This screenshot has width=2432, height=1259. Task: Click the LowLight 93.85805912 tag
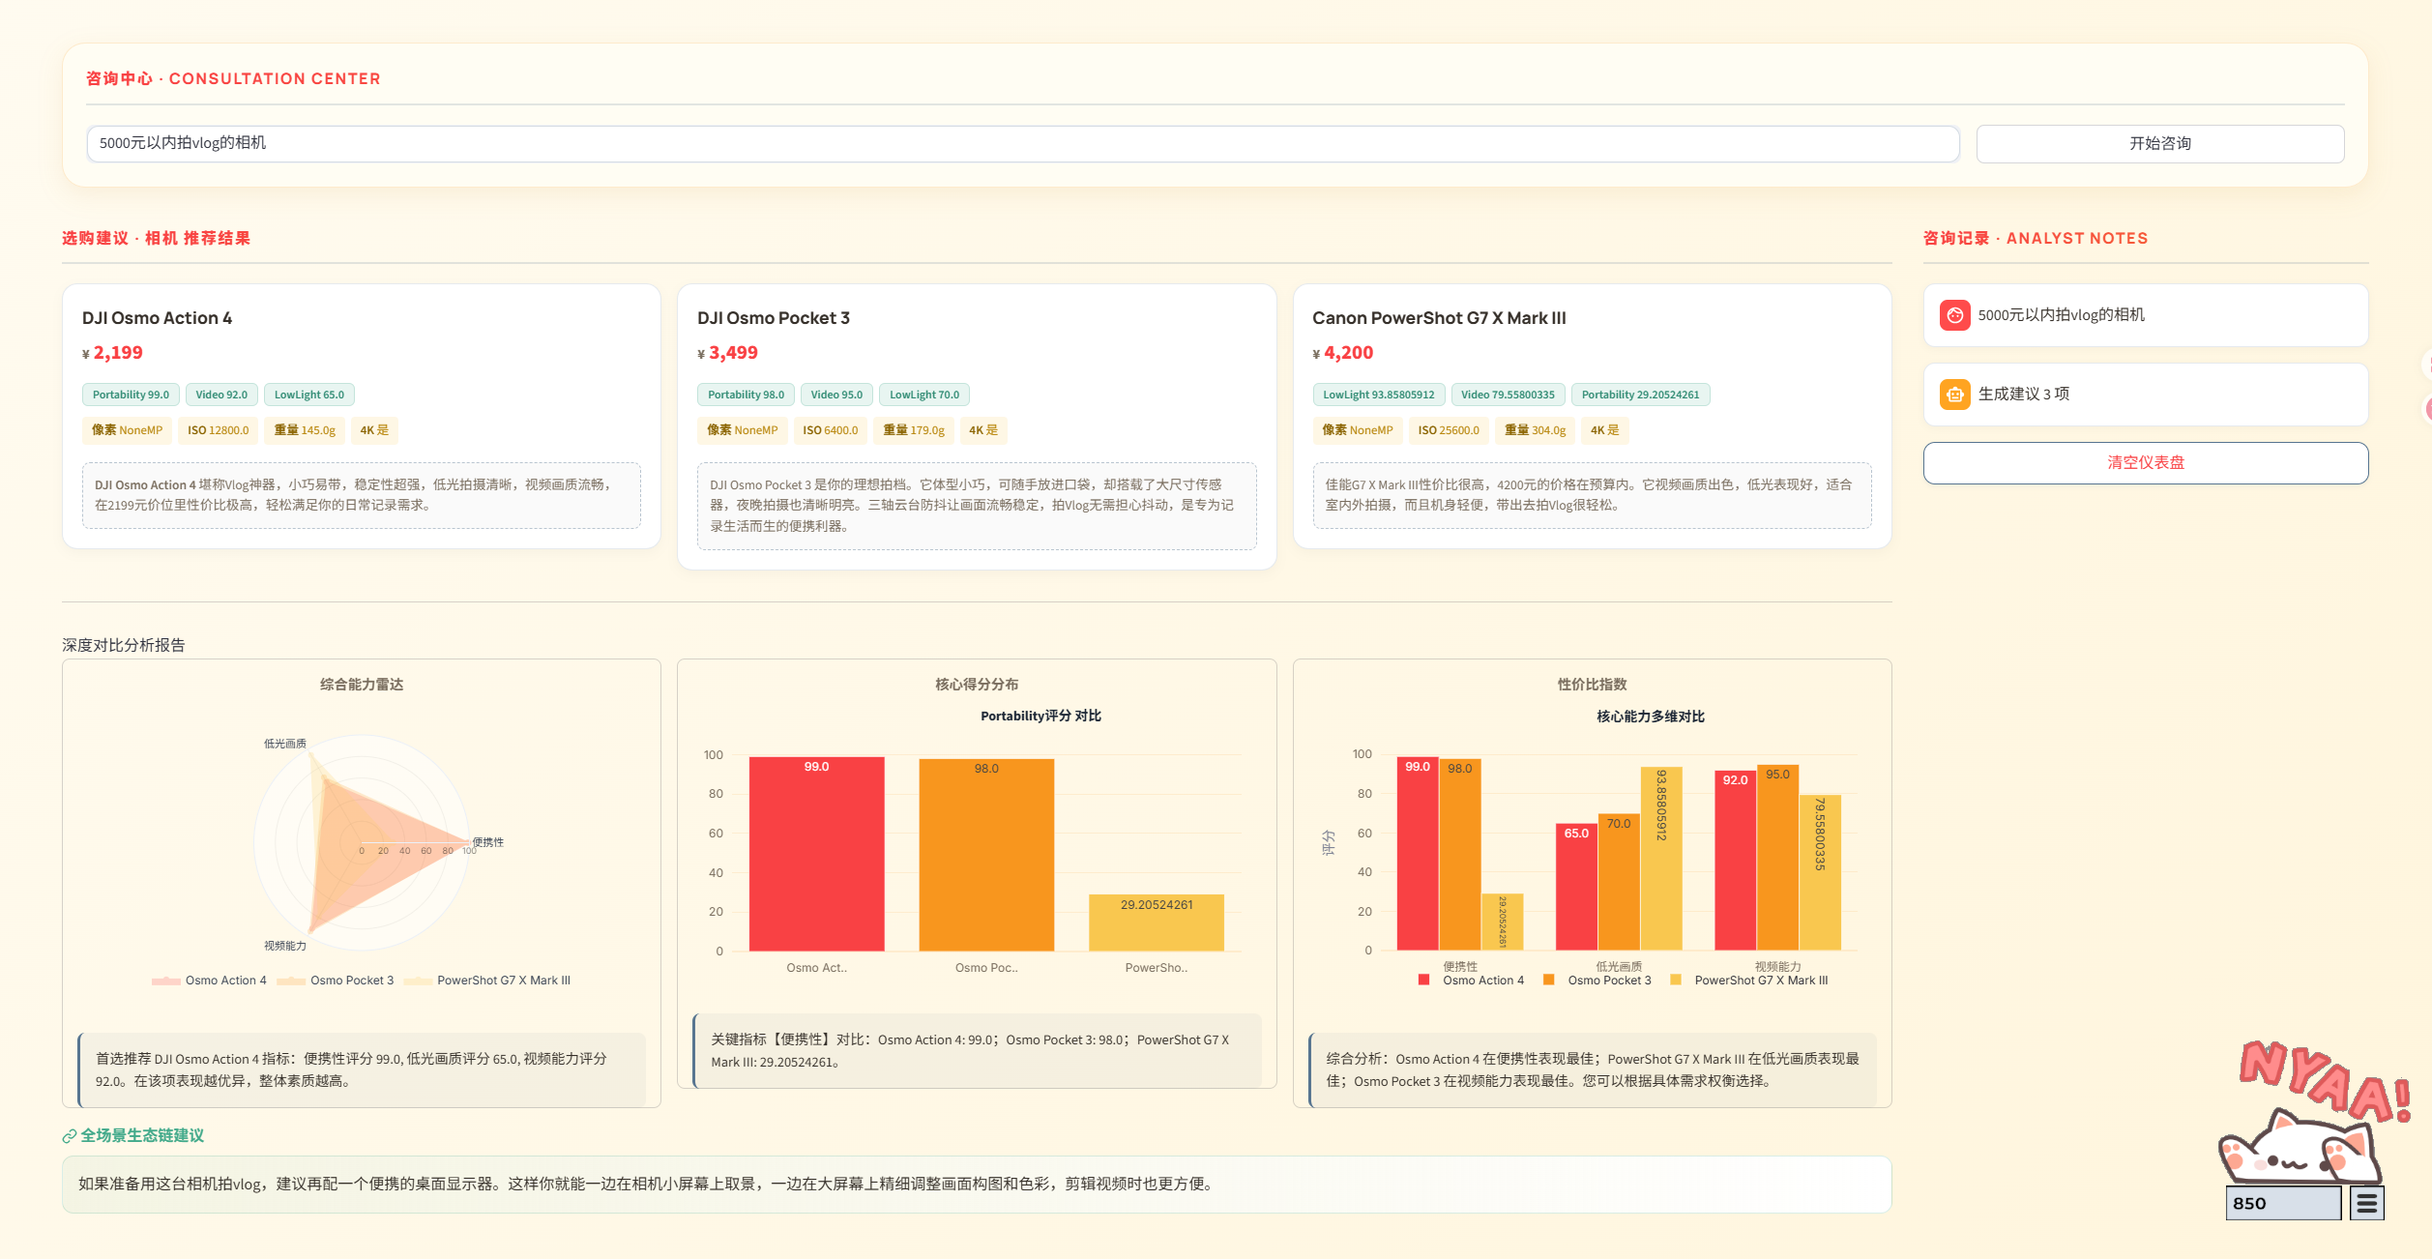pyautogui.click(x=1379, y=395)
